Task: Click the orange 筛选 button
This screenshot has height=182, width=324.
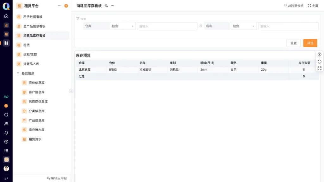Action: (310, 43)
